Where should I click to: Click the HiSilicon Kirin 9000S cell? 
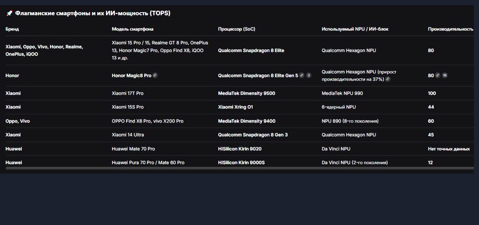click(x=242, y=162)
